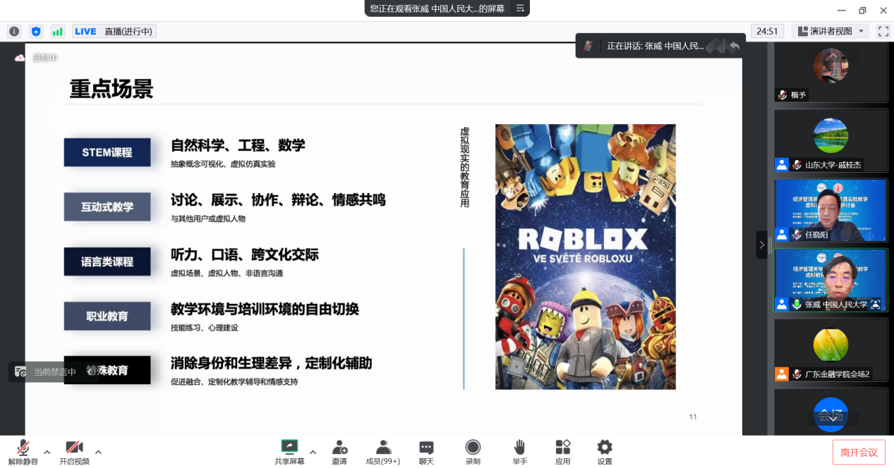Expand video options next to 开启视频
The image size is (894, 468).
(x=98, y=452)
